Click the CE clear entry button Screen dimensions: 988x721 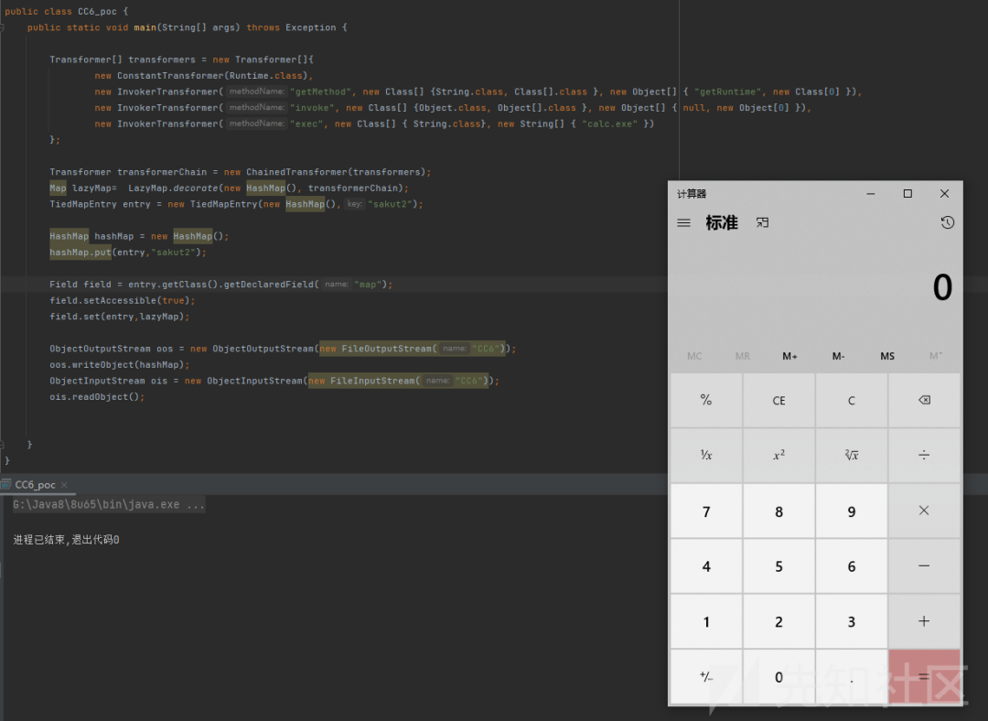click(x=779, y=400)
